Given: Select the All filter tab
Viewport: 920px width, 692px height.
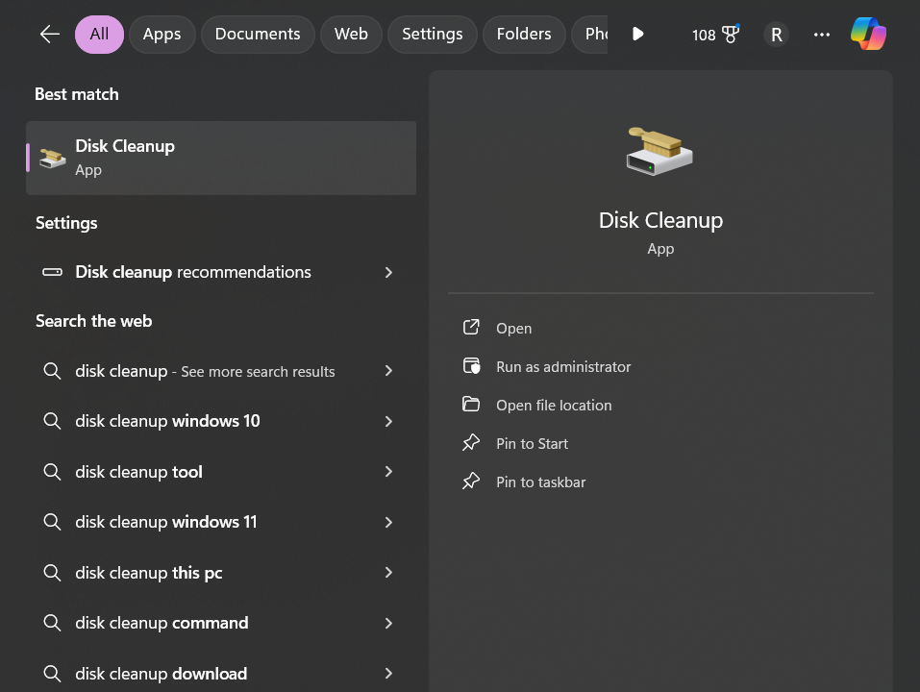Looking at the screenshot, I should 99,34.
